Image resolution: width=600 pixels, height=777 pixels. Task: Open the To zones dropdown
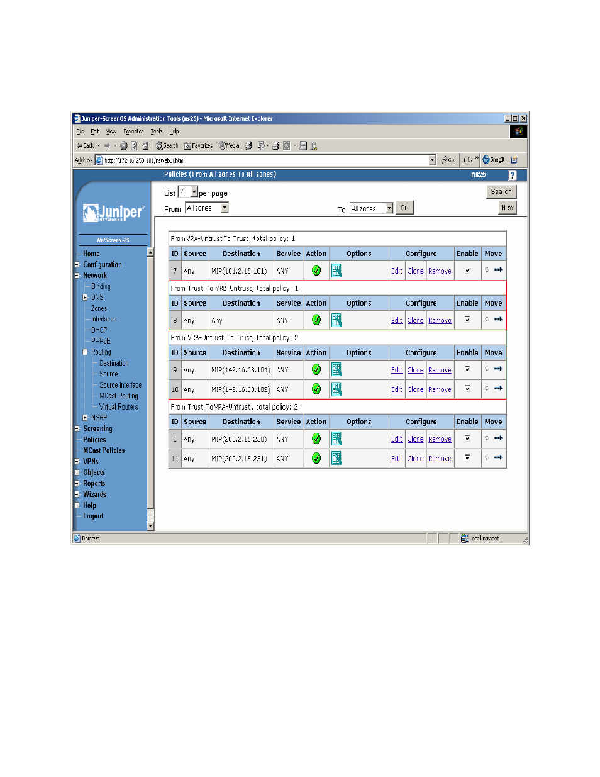389,208
